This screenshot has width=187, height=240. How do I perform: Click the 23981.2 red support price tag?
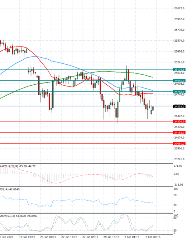point(179,144)
